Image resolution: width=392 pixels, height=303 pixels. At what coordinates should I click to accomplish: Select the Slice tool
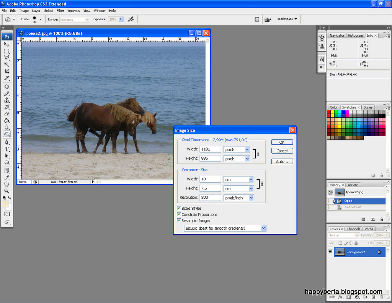tap(7, 78)
